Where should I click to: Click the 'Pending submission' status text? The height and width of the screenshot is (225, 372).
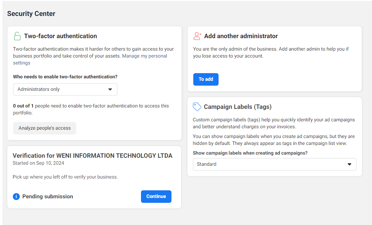click(x=48, y=197)
